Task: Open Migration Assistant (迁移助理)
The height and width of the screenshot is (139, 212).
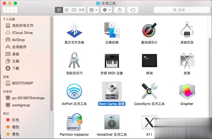Action: tap(112, 30)
